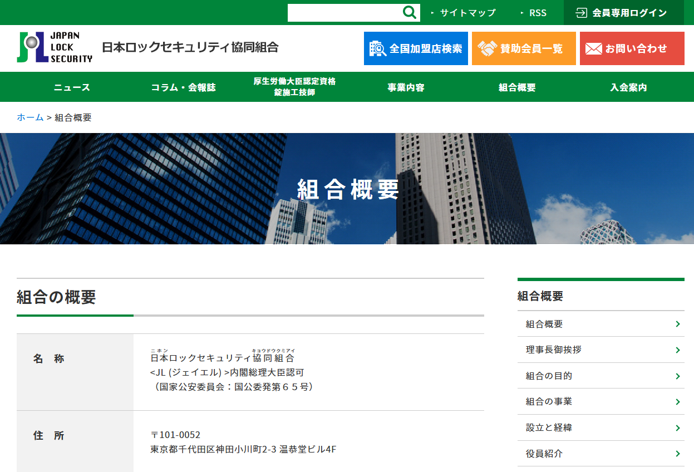Screen dimensions: 694x472
Task: Go to ホーム via the breadcrumb link
Action: tap(31, 117)
